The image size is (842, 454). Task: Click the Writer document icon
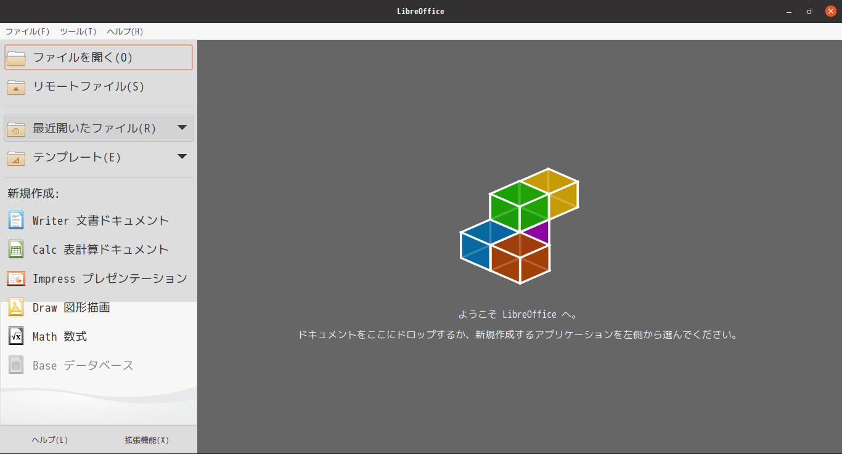(x=16, y=220)
